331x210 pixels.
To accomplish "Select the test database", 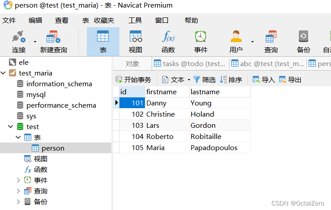I will point(33,127).
